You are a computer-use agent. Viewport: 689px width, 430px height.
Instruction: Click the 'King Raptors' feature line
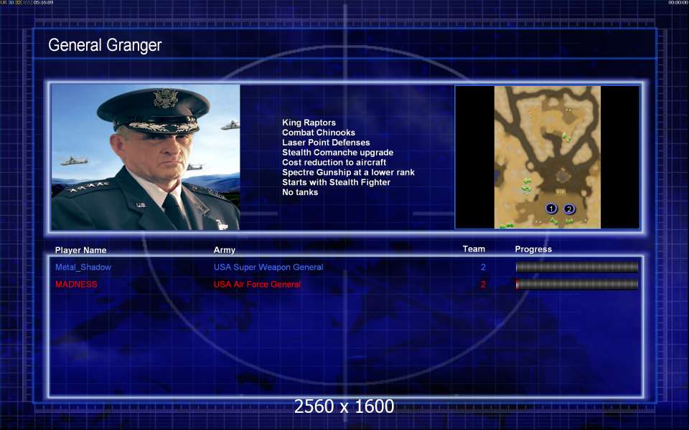click(309, 123)
